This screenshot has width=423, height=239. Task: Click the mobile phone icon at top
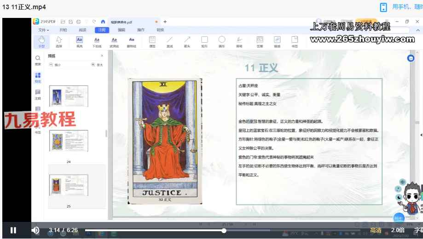pos(383,7)
